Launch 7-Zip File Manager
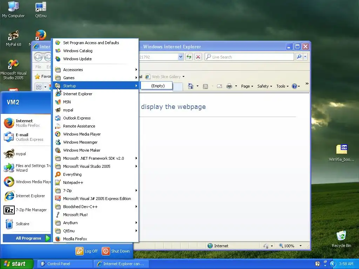The width and height of the screenshot is (359, 269). click(27, 210)
